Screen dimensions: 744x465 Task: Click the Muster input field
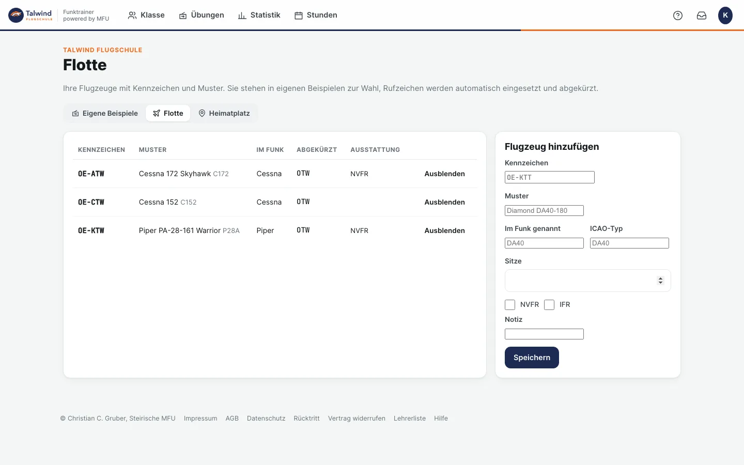pyautogui.click(x=544, y=210)
